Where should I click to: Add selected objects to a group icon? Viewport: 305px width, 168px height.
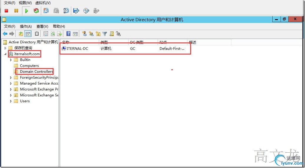point(118,34)
